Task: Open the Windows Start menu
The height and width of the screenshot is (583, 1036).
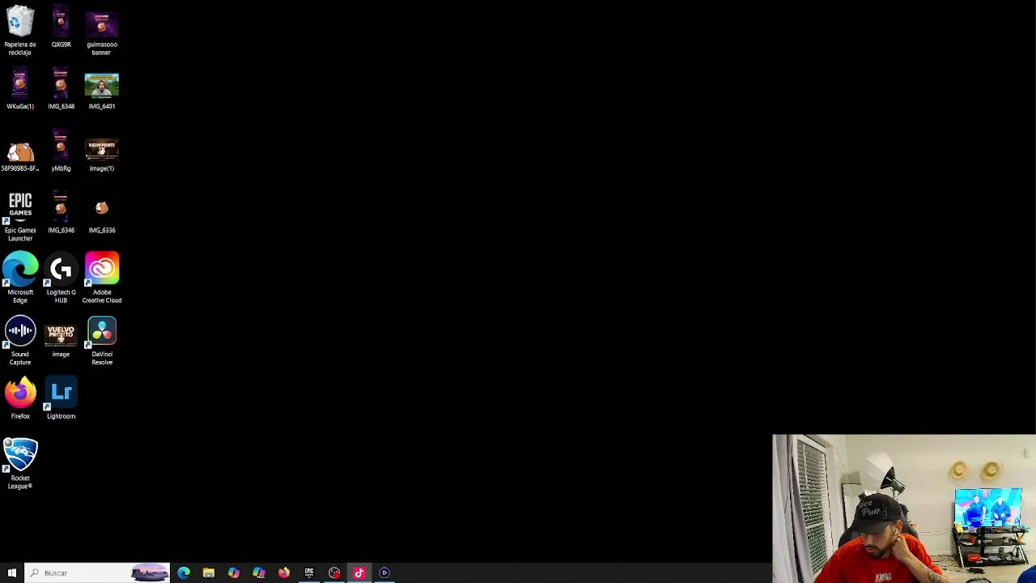Action: 11,572
